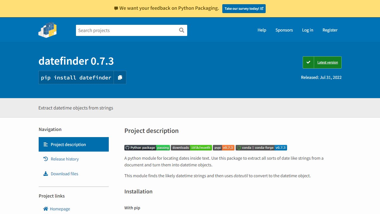Click the Project description lines icon

coord(46,144)
